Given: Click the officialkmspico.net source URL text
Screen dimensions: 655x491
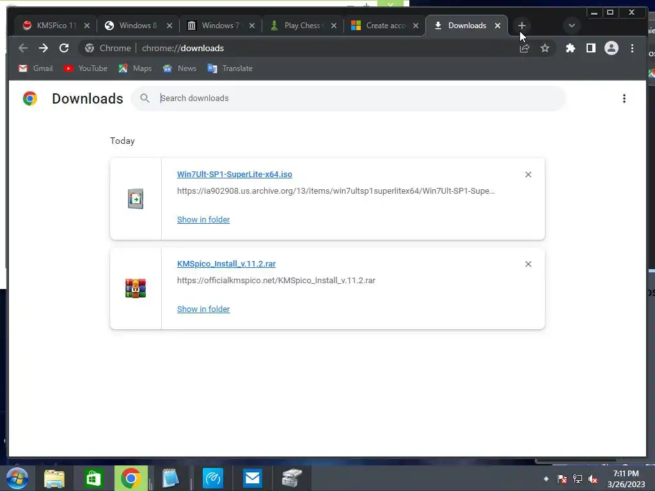Looking at the screenshot, I should coord(276,280).
